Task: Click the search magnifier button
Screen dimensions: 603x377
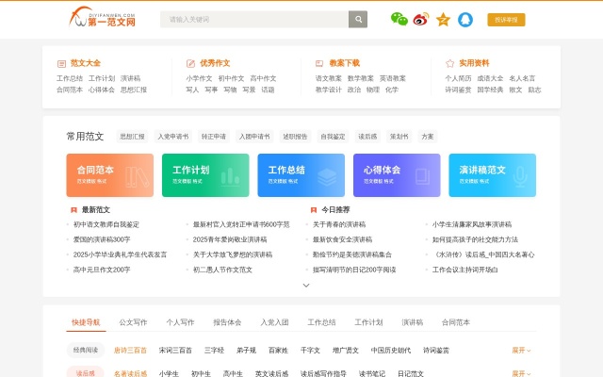Action: coord(358,19)
